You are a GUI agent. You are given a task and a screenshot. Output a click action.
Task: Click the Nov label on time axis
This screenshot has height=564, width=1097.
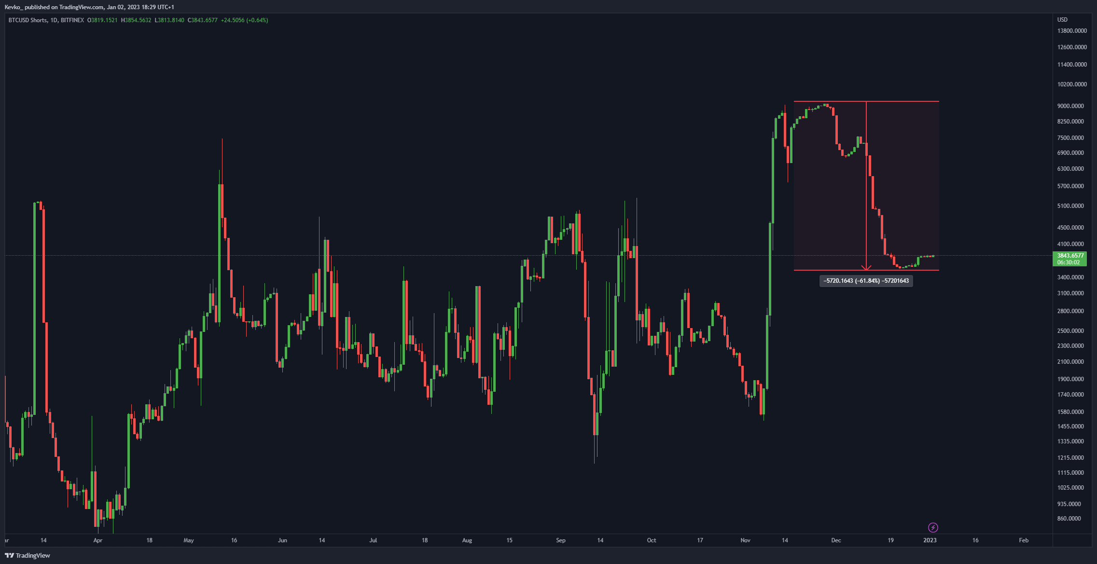pyautogui.click(x=745, y=540)
